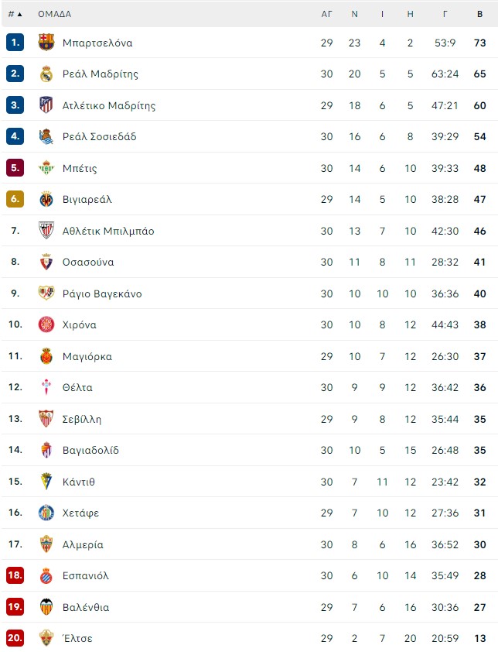Open the Έλτσε team link
The width and height of the screenshot is (498, 652).
(77, 638)
